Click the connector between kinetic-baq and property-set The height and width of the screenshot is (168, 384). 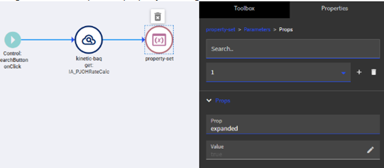124,40
